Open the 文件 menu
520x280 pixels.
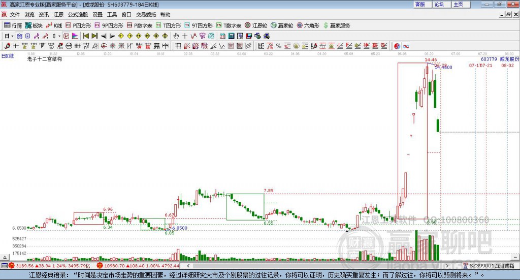(x=15, y=15)
